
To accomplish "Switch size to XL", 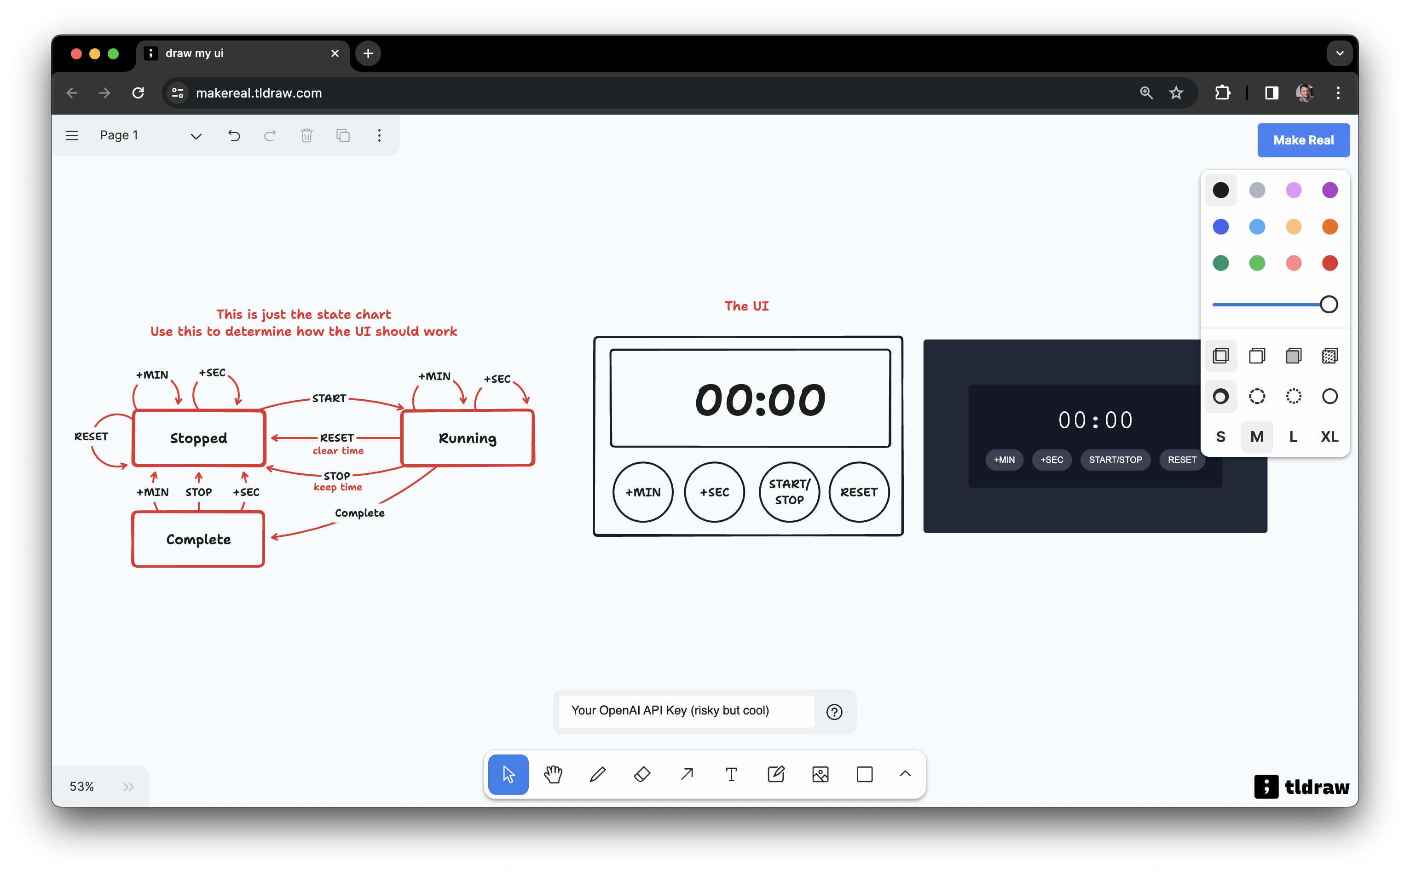I will tap(1329, 436).
